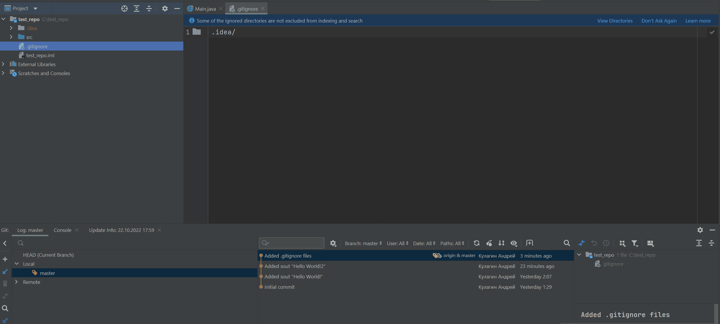Open Date: All filter dropdown
The image size is (720, 324).
coord(424,243)
